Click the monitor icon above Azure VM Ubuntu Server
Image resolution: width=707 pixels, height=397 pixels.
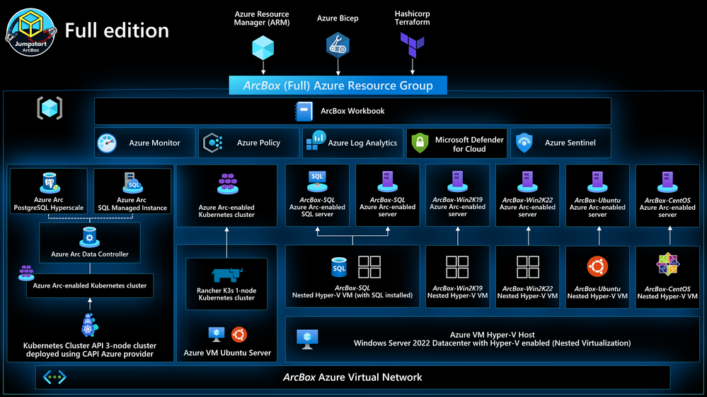click(217, 334)
